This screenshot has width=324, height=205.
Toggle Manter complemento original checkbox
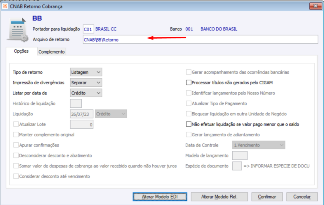16,135
